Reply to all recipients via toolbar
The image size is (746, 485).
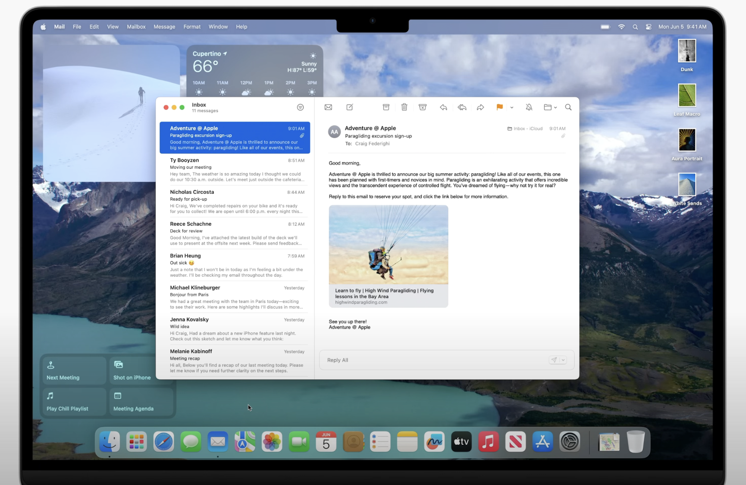click(462, 107)
